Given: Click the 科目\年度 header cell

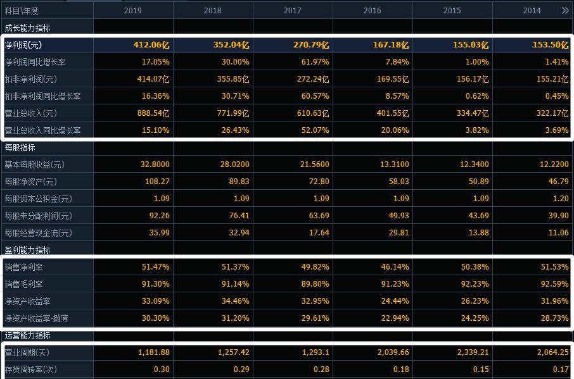Looking at the screenshot, I should tap(22, 11).
